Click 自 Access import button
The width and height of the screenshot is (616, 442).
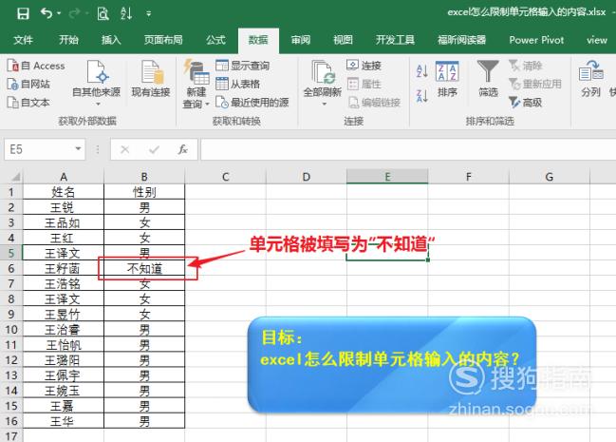pyautogui.click(x=36, y=66)
